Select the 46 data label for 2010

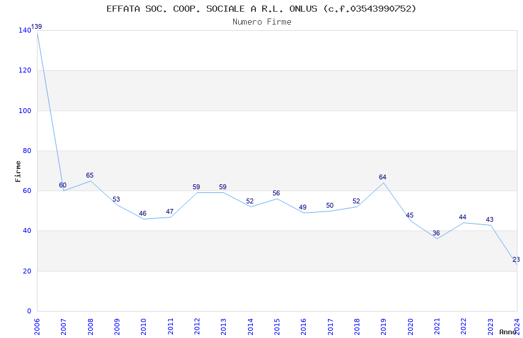click(x=143, y=213)
